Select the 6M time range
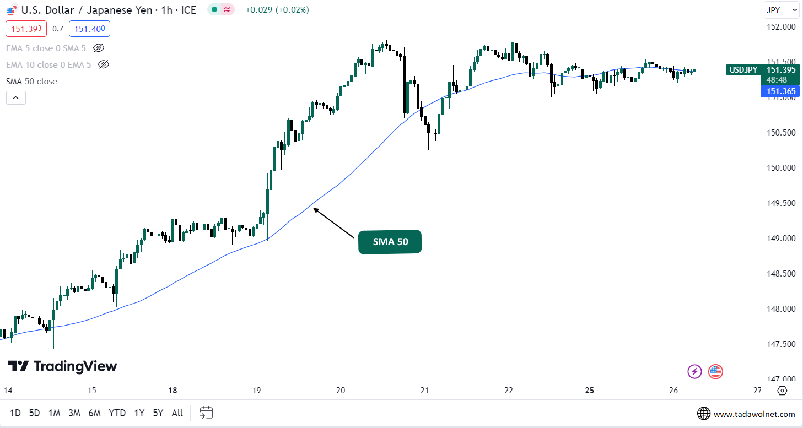The height and width of the screenshot is (428, 803). coord(95,413)
